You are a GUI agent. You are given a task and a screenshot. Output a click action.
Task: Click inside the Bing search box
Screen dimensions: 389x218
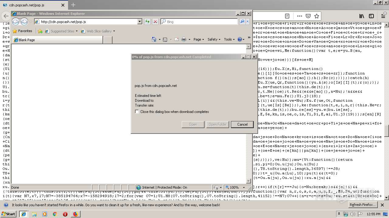[199, 21]
